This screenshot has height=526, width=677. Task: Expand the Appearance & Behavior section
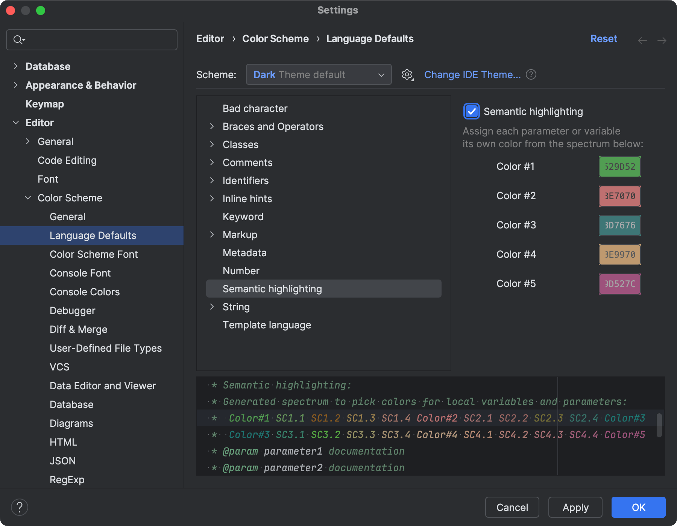16,85
